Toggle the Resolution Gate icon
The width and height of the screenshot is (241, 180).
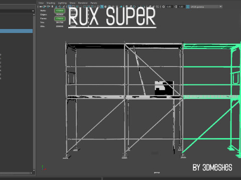(x=77, y=6)
